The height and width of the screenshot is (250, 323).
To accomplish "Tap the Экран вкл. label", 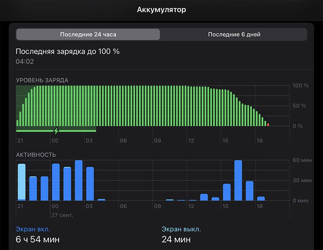I will coord(33,229).
